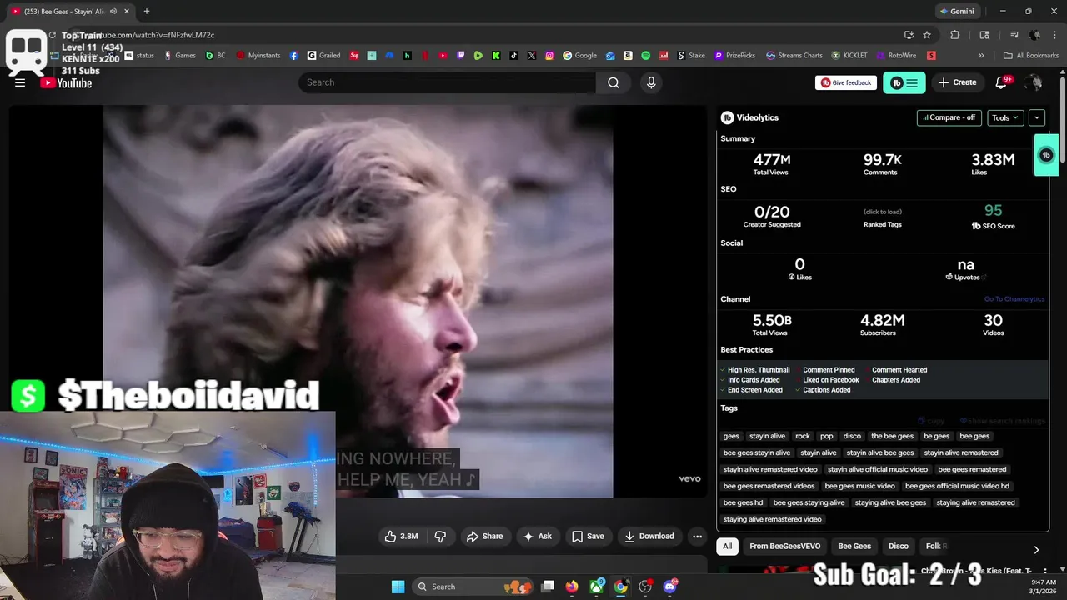Screen dimensions: 1067x600
Task: Open Windows Start menu
Action: coord(398,587)
